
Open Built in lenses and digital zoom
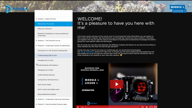pos(53,89)
